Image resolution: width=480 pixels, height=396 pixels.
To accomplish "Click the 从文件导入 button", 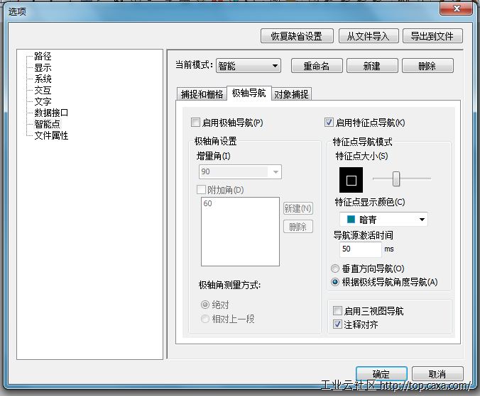I will 369,36.
